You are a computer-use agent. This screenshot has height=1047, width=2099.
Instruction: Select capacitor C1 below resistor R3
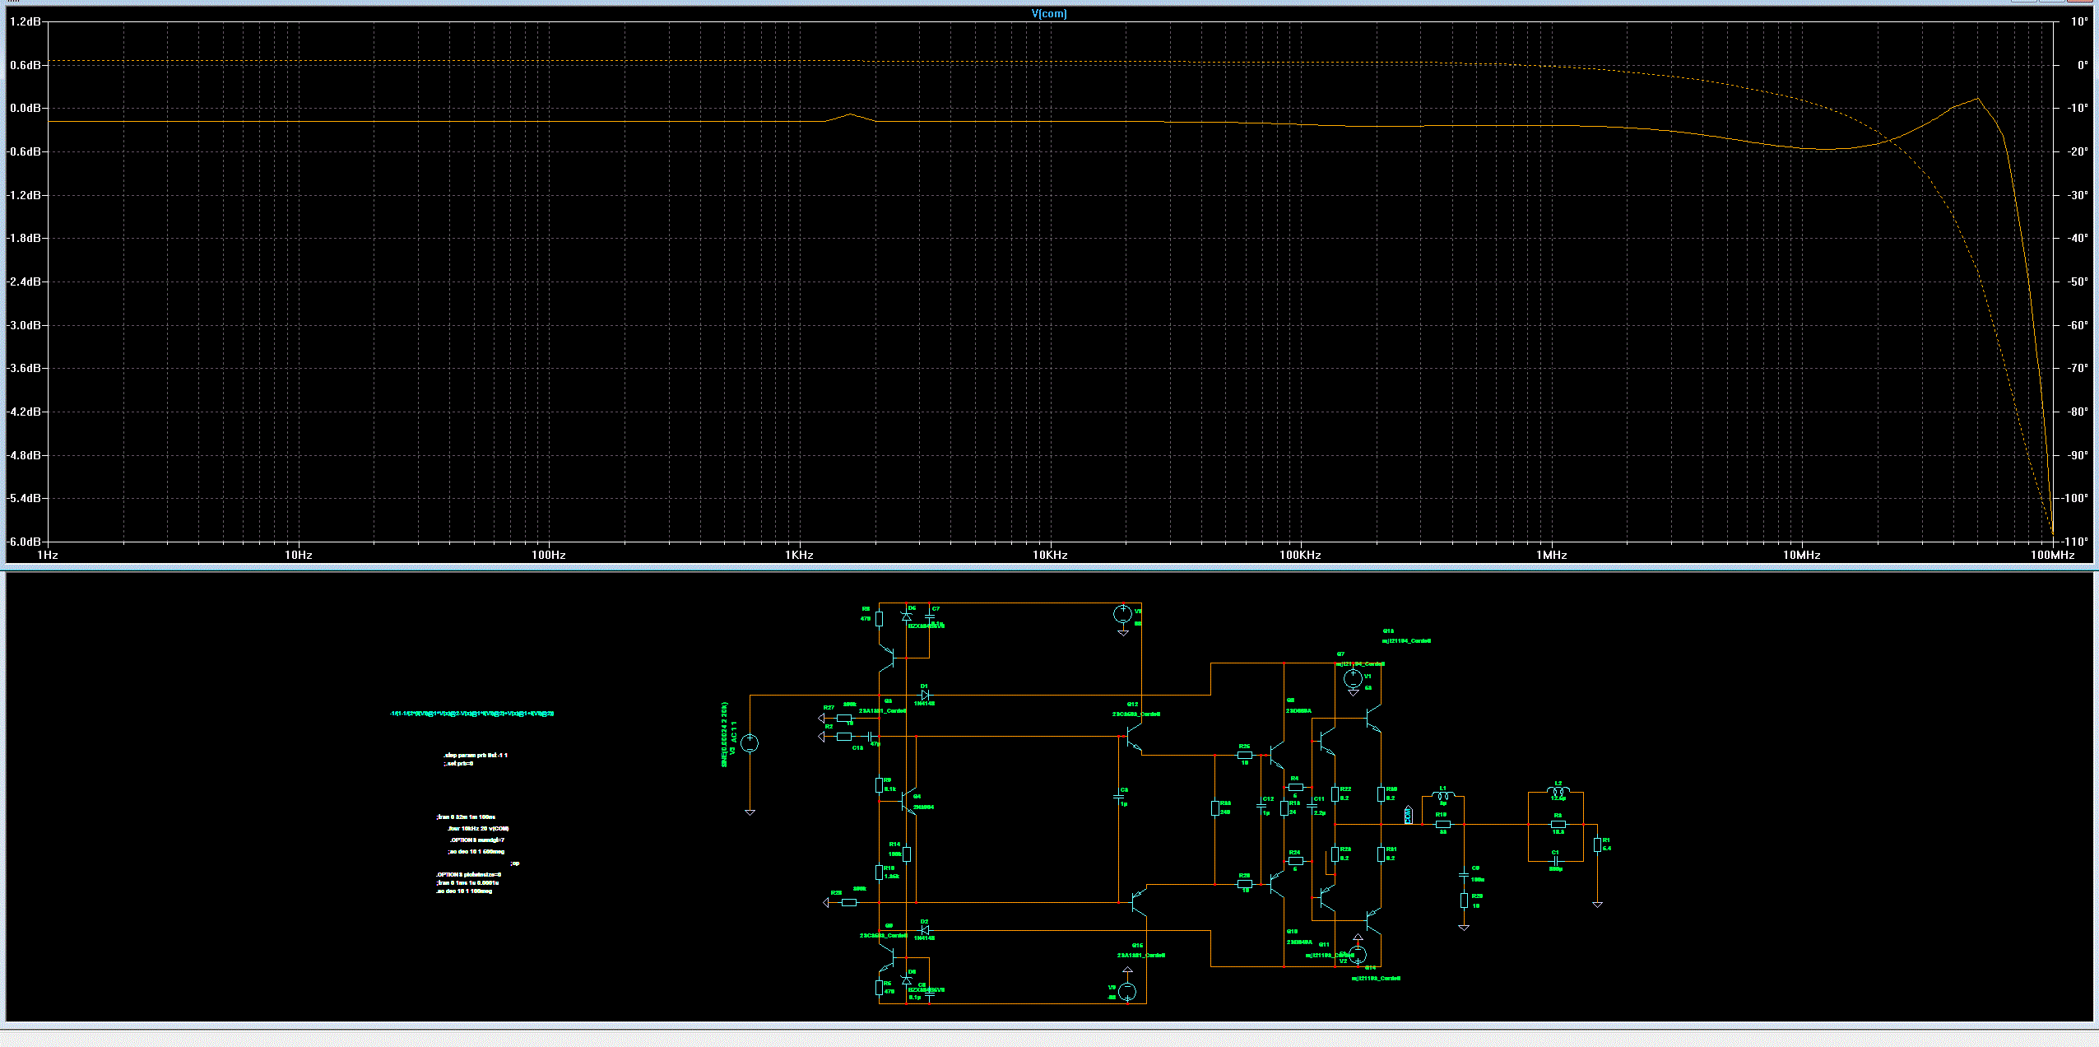[x=1555, y=860]
